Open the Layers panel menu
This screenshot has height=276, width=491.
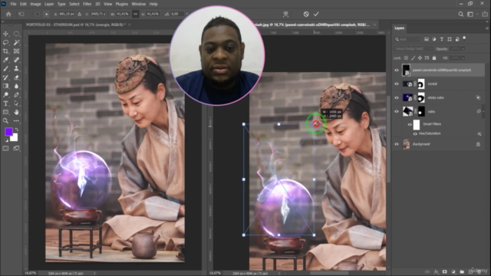[x=487, y=28]
